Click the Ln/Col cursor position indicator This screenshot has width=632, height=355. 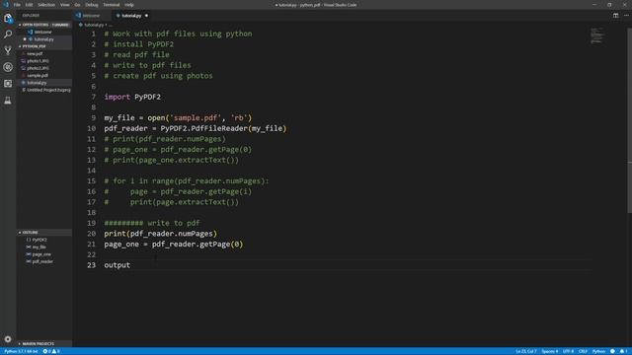[x=526, y=351]
